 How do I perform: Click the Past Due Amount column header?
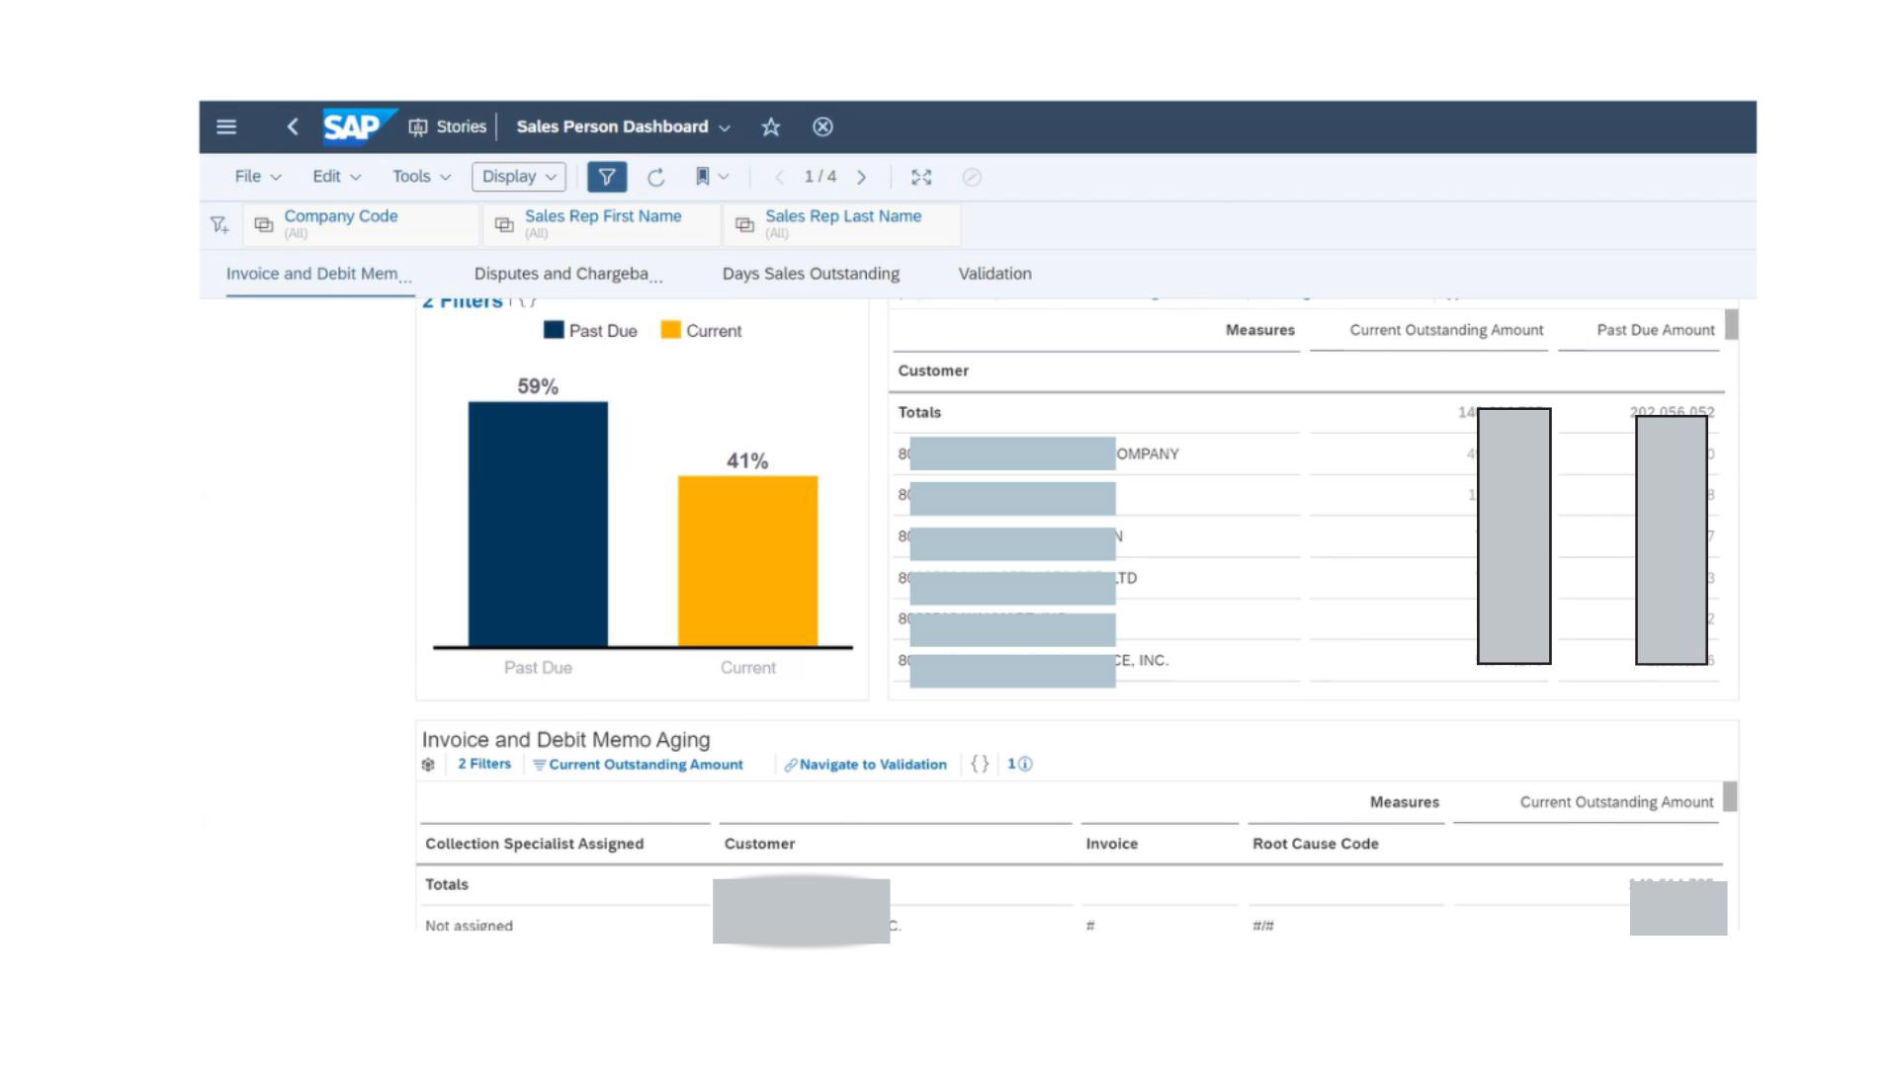[x=1655, y=330]
